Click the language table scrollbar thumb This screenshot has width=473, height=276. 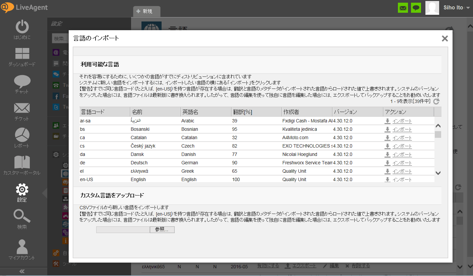point(438,134)
